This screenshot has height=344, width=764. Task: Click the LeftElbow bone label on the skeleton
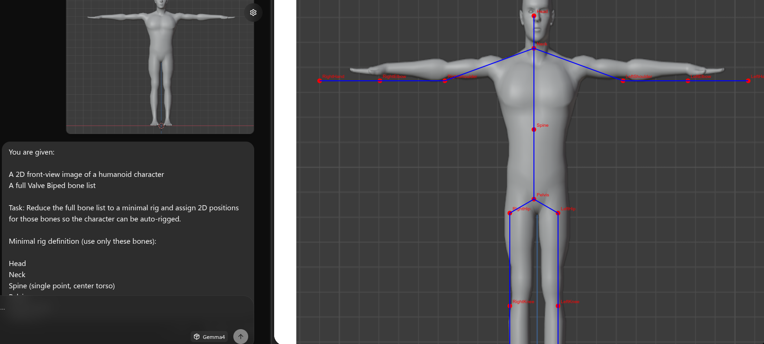click(x=700, y=77)
